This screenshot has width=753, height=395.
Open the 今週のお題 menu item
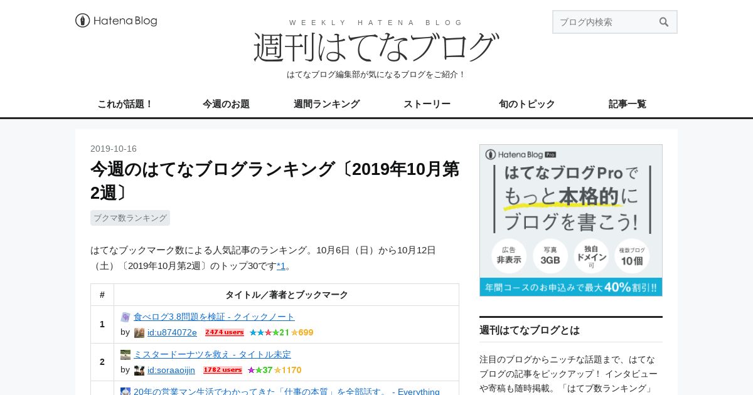point(226,104)
